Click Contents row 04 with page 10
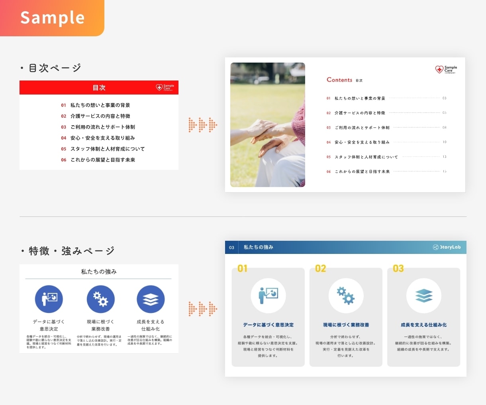486x405 pixels. tap(386, 142)
